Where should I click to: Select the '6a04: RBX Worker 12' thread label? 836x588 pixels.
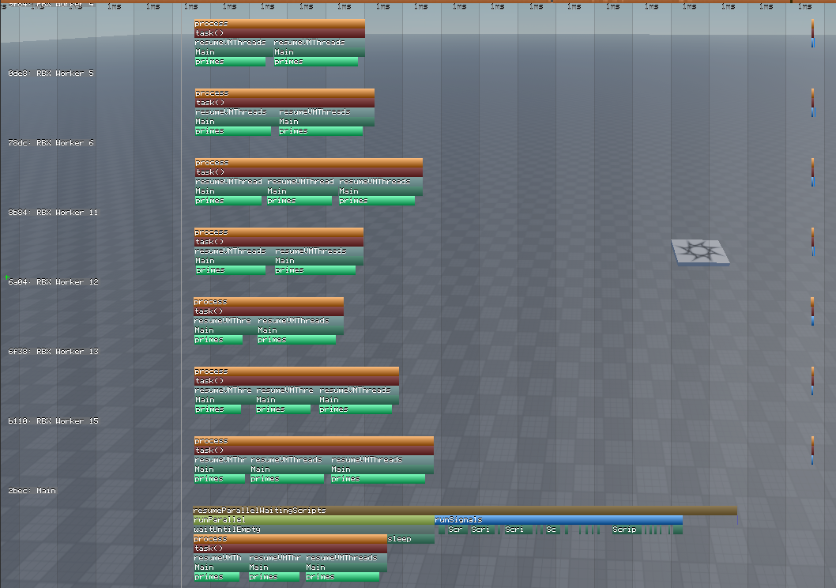tap(53, 282)
